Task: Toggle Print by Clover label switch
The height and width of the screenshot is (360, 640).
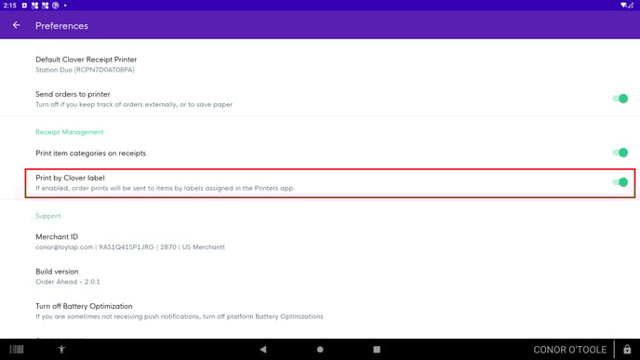Action: click(620, 182)
